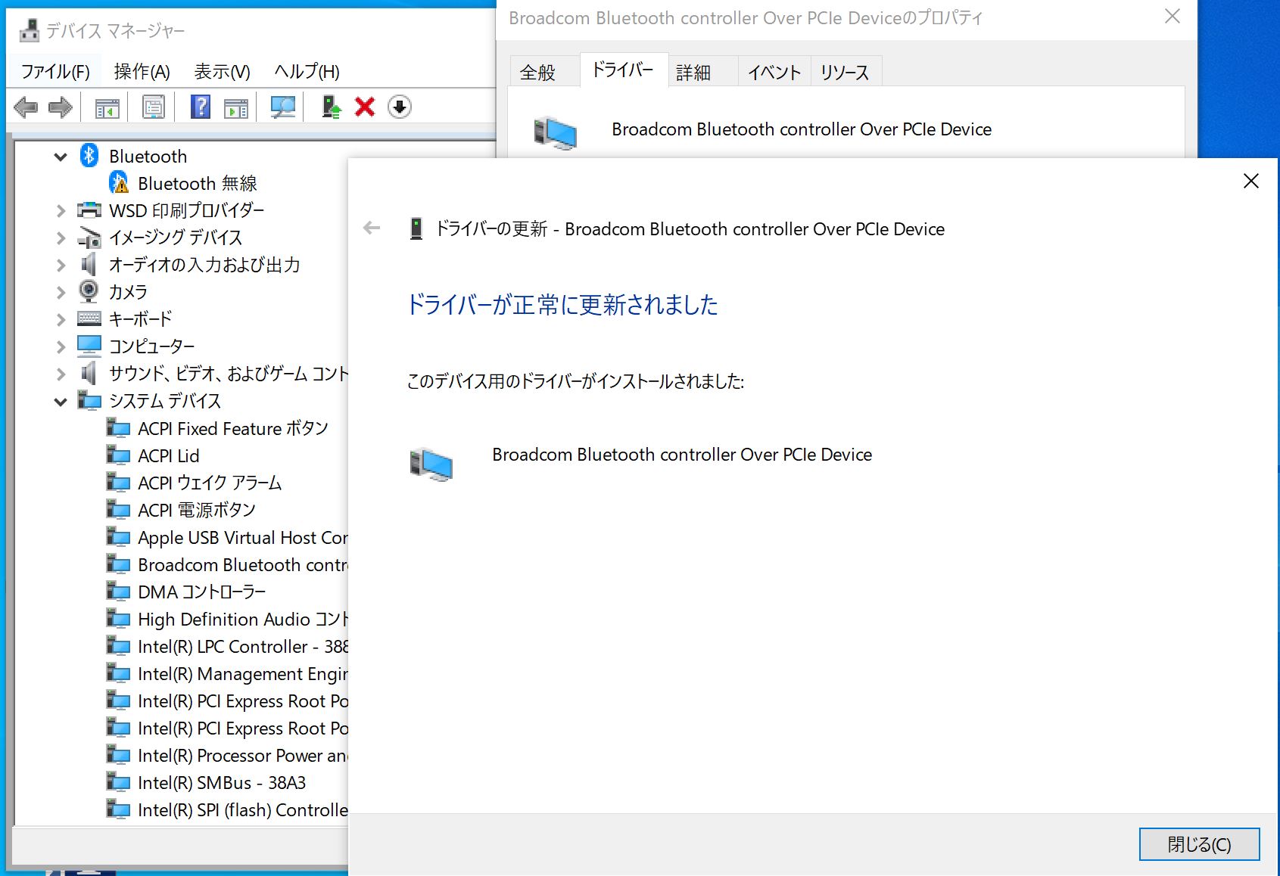
Task: Collapse the Bluetooth category
Action: click(x=61, y=157)
